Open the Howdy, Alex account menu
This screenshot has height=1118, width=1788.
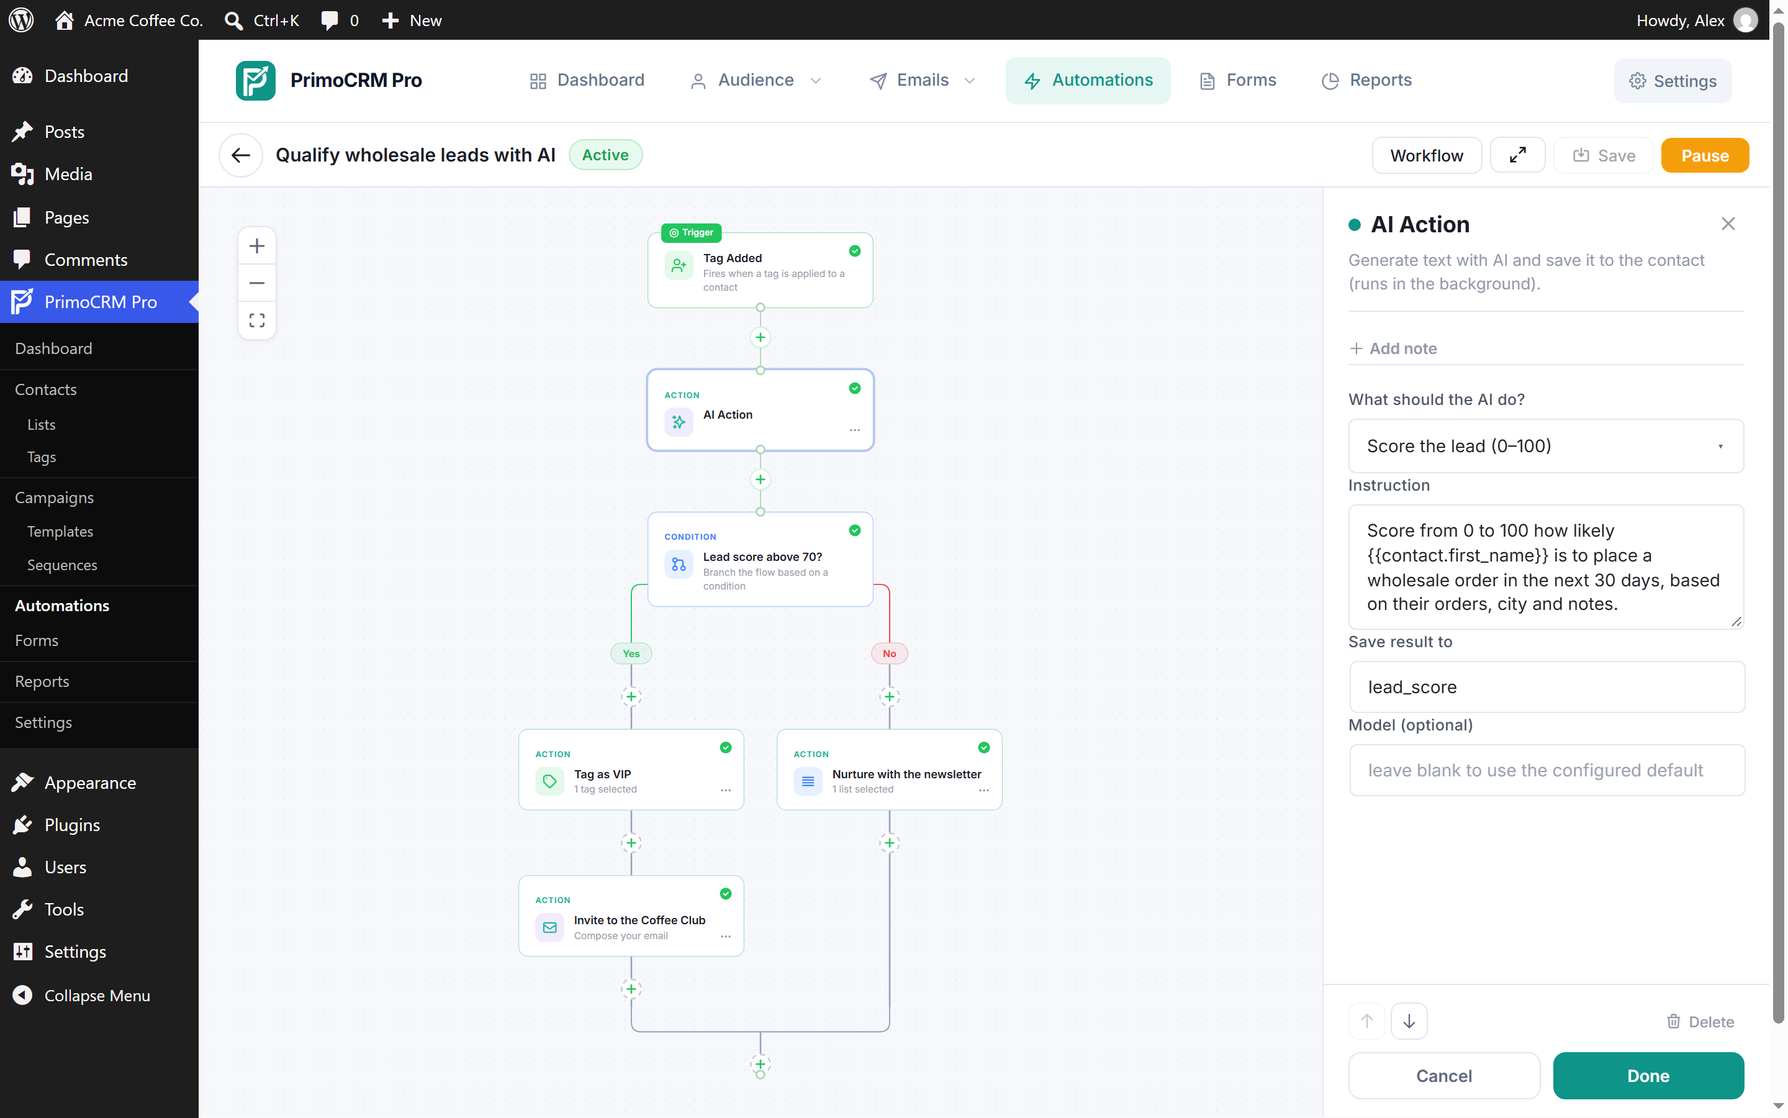(1696, 20)
